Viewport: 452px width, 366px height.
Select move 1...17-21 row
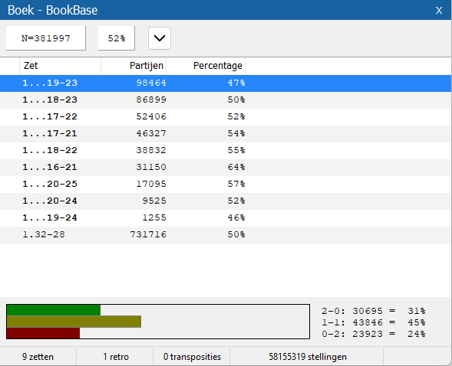226,134
